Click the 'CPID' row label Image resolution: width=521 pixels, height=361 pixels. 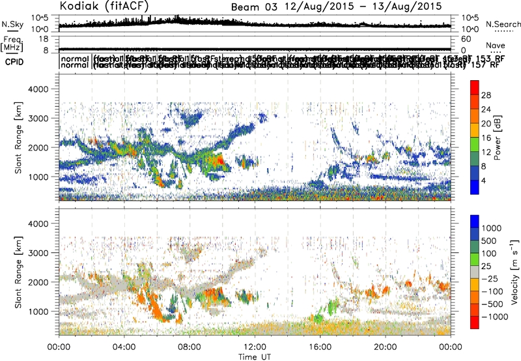[x=14, y=62]
